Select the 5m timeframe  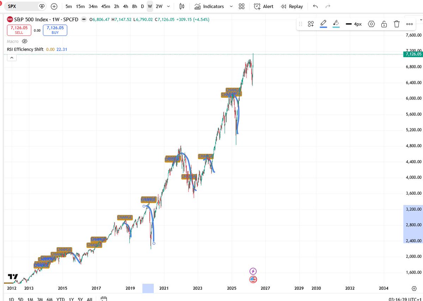(x=69, y=6)
